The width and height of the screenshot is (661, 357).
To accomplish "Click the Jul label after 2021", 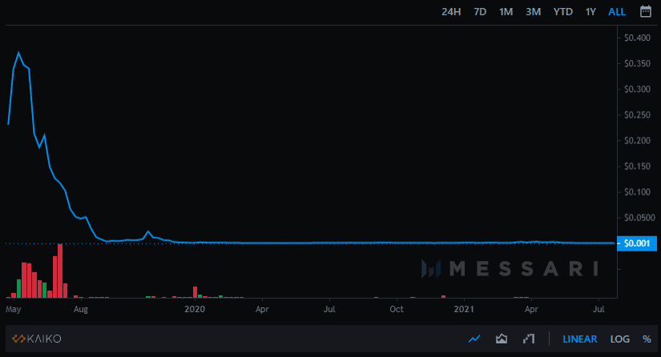I will pyautogui.click(x=599, y=309).
